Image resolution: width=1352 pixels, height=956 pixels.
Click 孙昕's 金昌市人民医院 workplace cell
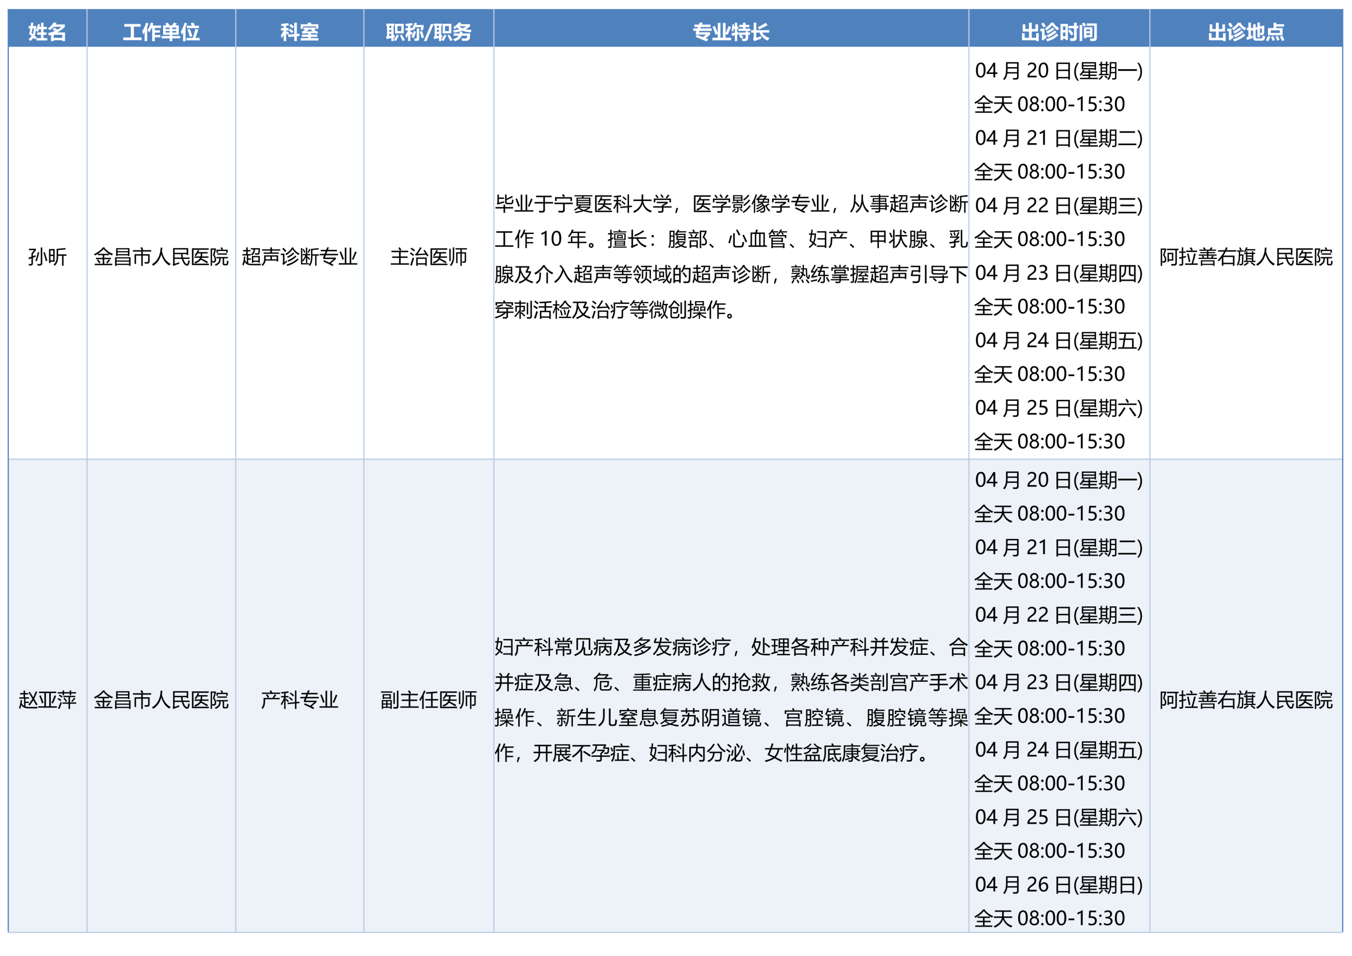click(x=161, y=257)
